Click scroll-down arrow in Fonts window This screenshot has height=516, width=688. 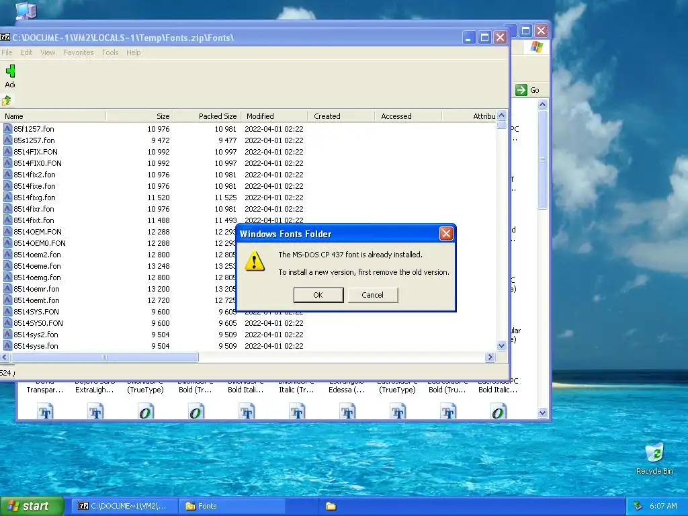(x=542, y=413)
